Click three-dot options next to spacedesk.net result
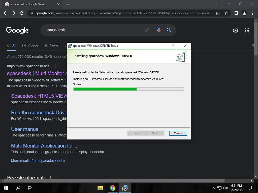The width and height of the screenshot is (258, 193). [x=55, y=66]
